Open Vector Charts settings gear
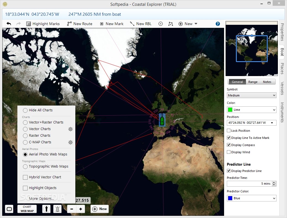Image resolution: width=287 pixels, height=218 pixels. pos(70,129)
